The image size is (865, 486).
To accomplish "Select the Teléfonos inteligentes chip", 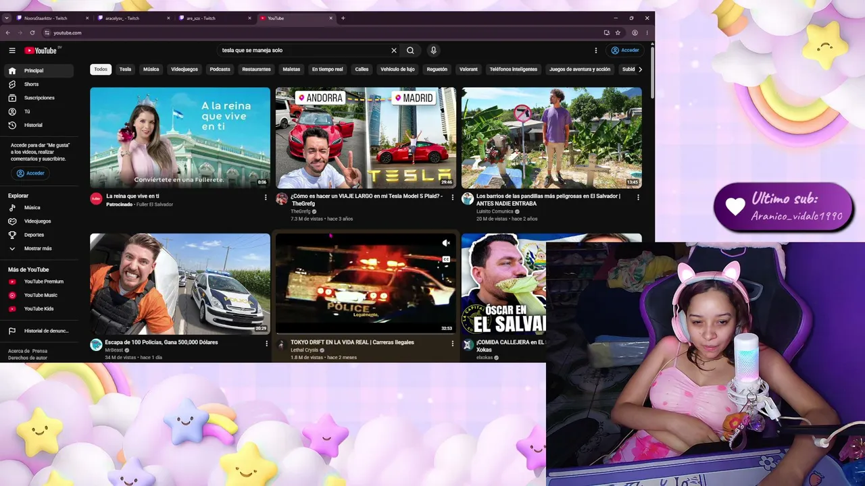I will coord(514,70).
